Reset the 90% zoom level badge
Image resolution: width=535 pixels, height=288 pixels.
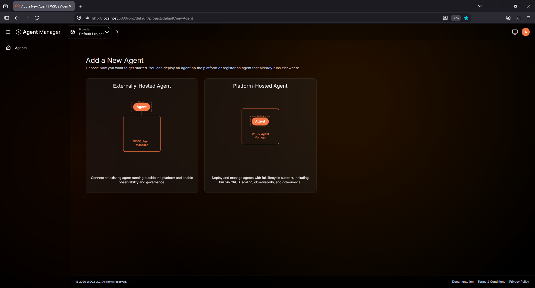tap(456, 18)
